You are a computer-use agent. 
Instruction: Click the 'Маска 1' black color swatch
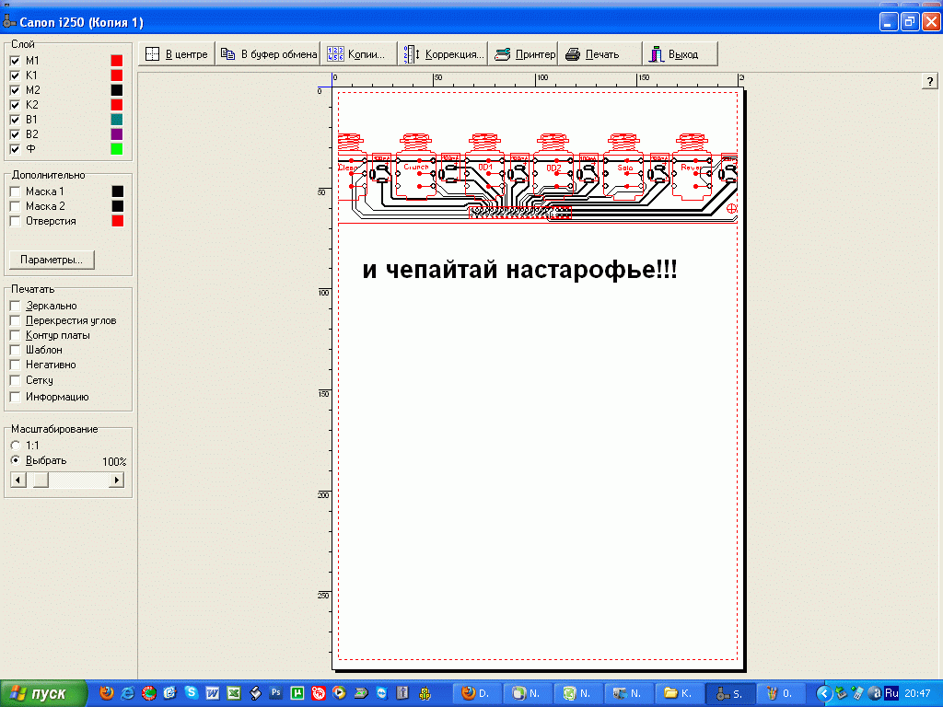tap(118, 191)
